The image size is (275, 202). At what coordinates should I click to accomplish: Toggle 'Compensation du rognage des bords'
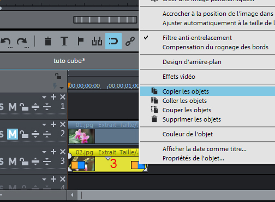pyautogui.click(x=207, y=47)
